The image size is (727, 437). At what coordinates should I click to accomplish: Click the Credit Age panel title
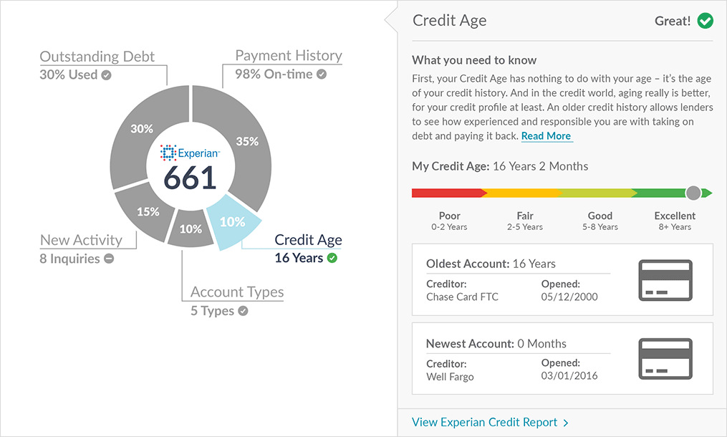pyautogui.click(x=449, y=21)
